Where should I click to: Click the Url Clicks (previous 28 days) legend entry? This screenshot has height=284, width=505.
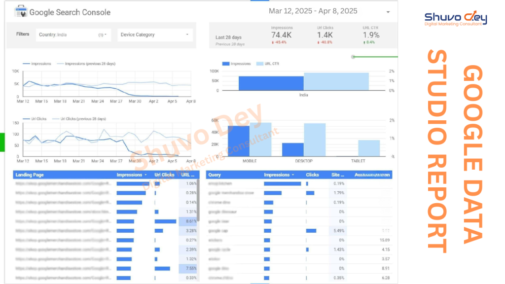[79, 119]
